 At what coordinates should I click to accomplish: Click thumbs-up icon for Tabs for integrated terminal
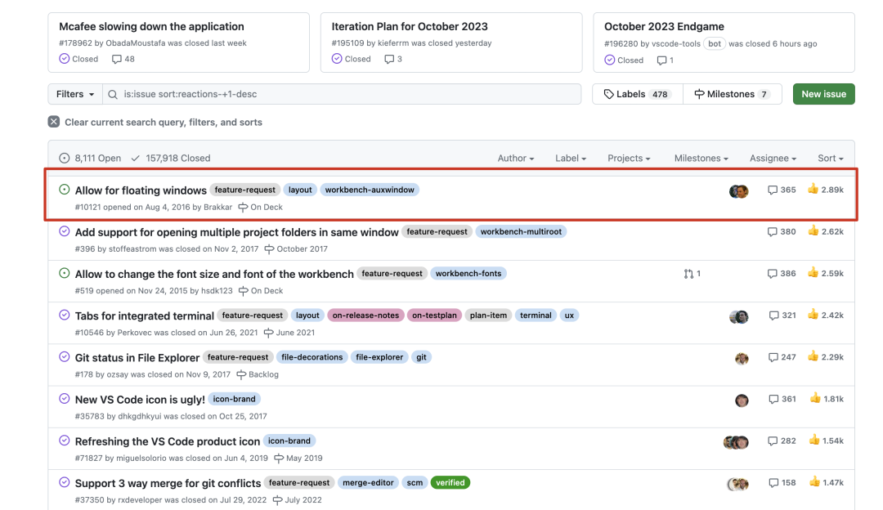[x=813, y=315]
